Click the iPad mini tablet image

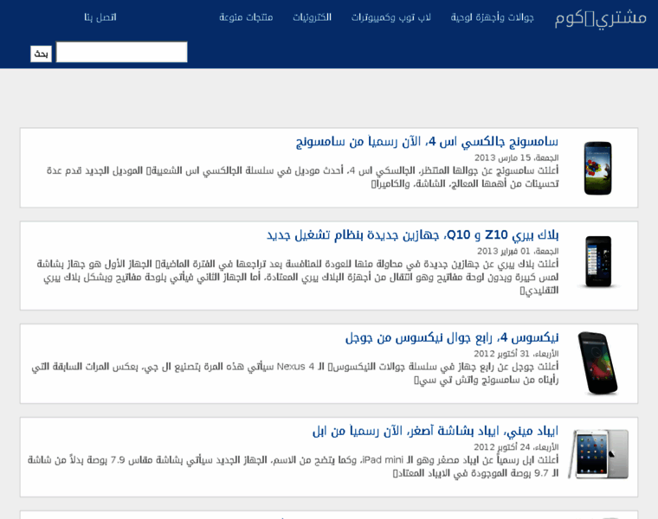(598, 454)
